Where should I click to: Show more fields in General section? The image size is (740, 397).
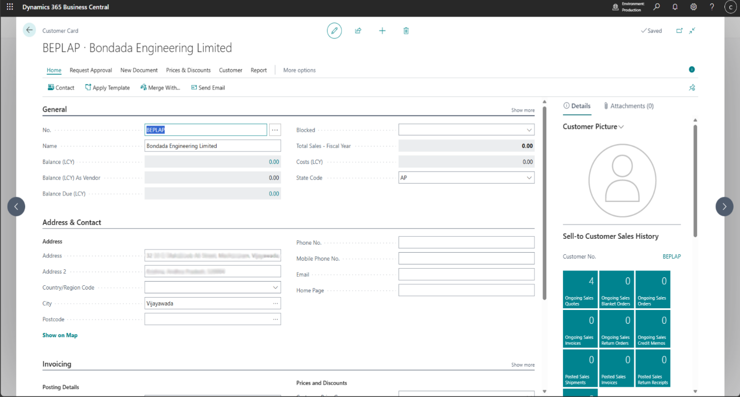[x=523, y=110]
